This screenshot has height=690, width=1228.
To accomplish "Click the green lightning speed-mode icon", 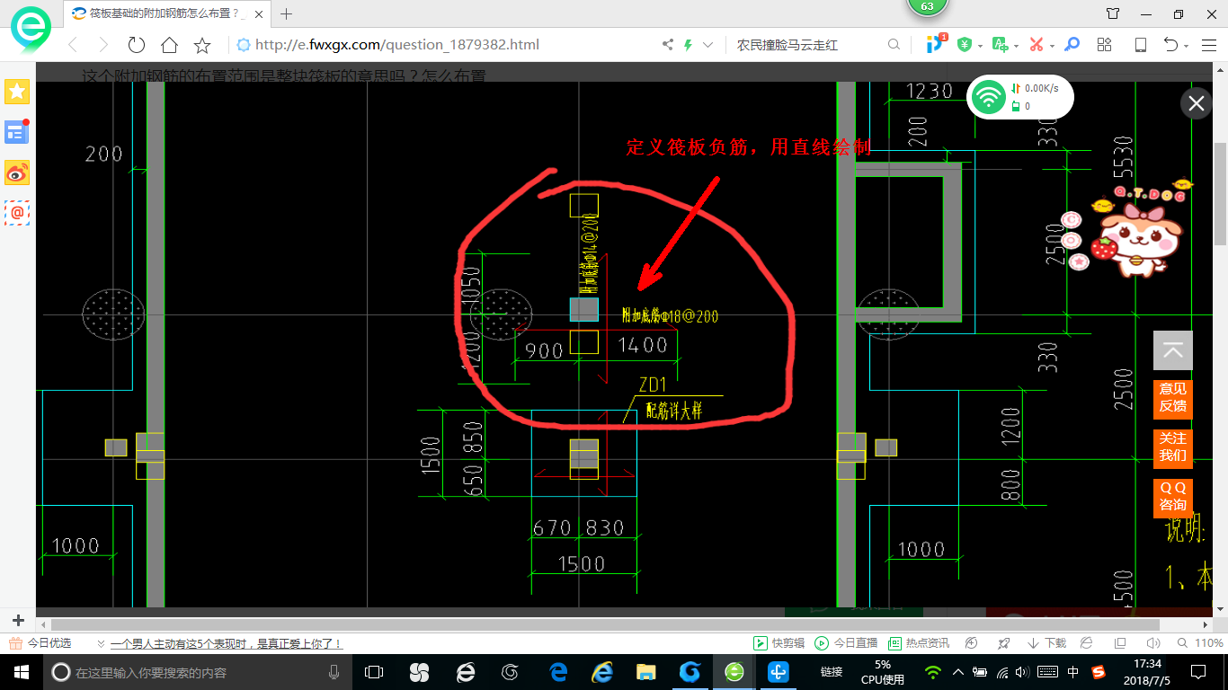I will (689, 45).
